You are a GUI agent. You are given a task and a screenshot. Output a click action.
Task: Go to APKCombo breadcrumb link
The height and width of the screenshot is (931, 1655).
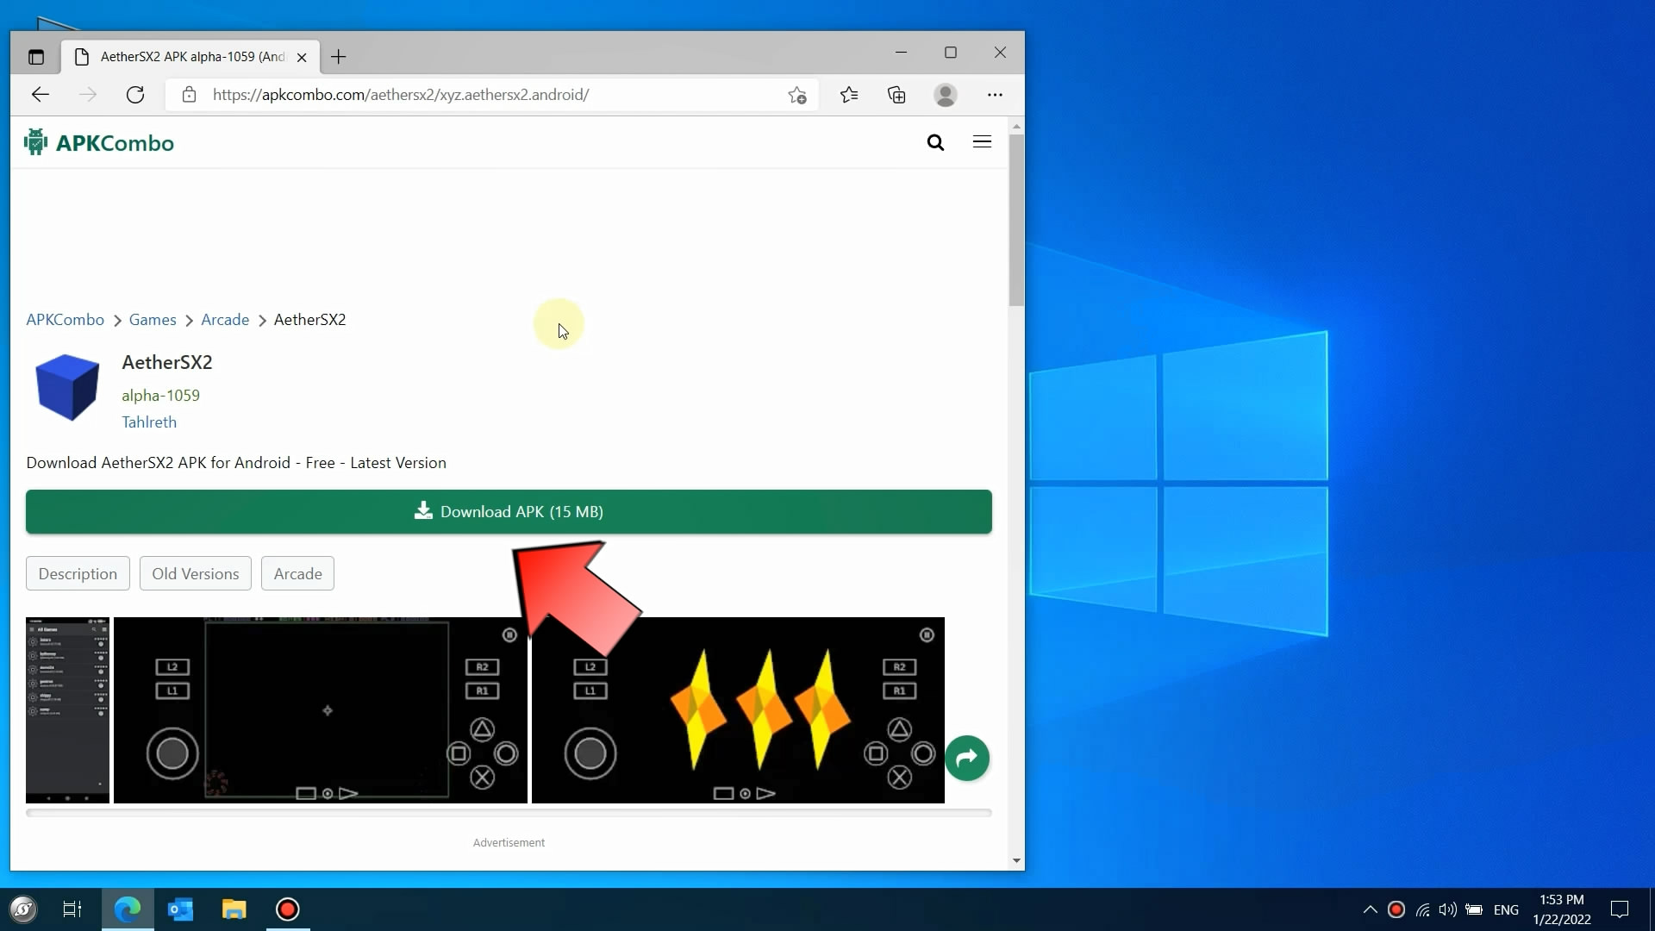65,320
